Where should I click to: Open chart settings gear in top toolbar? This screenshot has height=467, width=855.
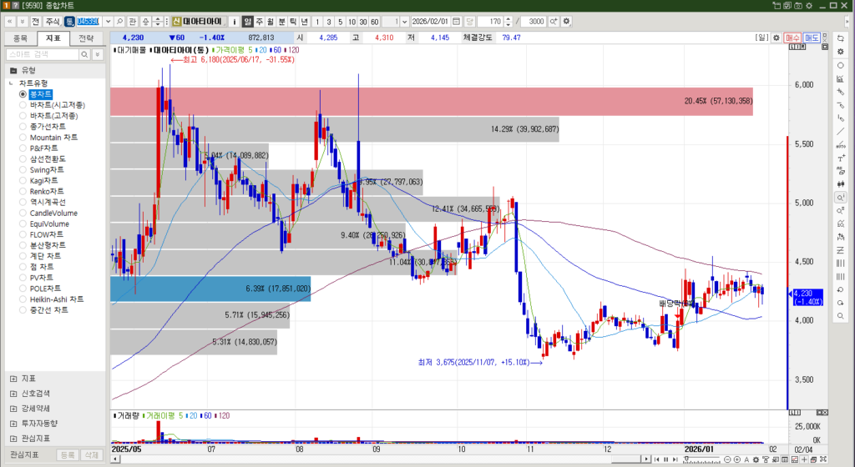click(567, 21)
